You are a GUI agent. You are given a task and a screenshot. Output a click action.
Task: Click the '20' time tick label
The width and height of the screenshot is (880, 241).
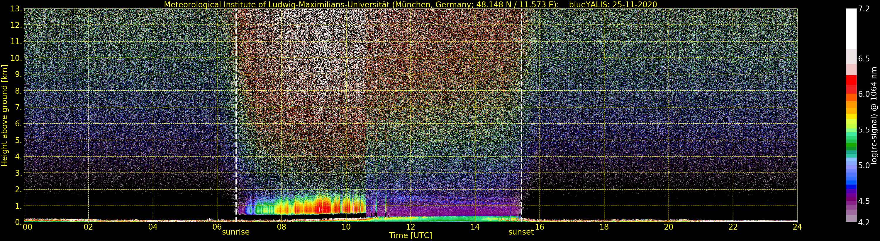(x=669, y=227)
